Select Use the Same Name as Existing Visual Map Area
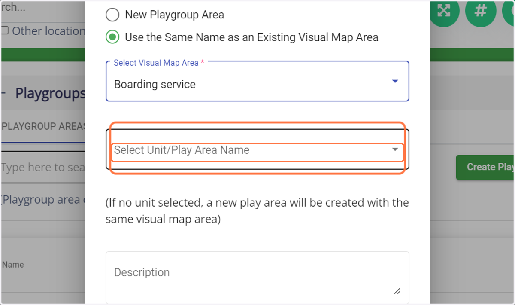 (x=112, y=37)
